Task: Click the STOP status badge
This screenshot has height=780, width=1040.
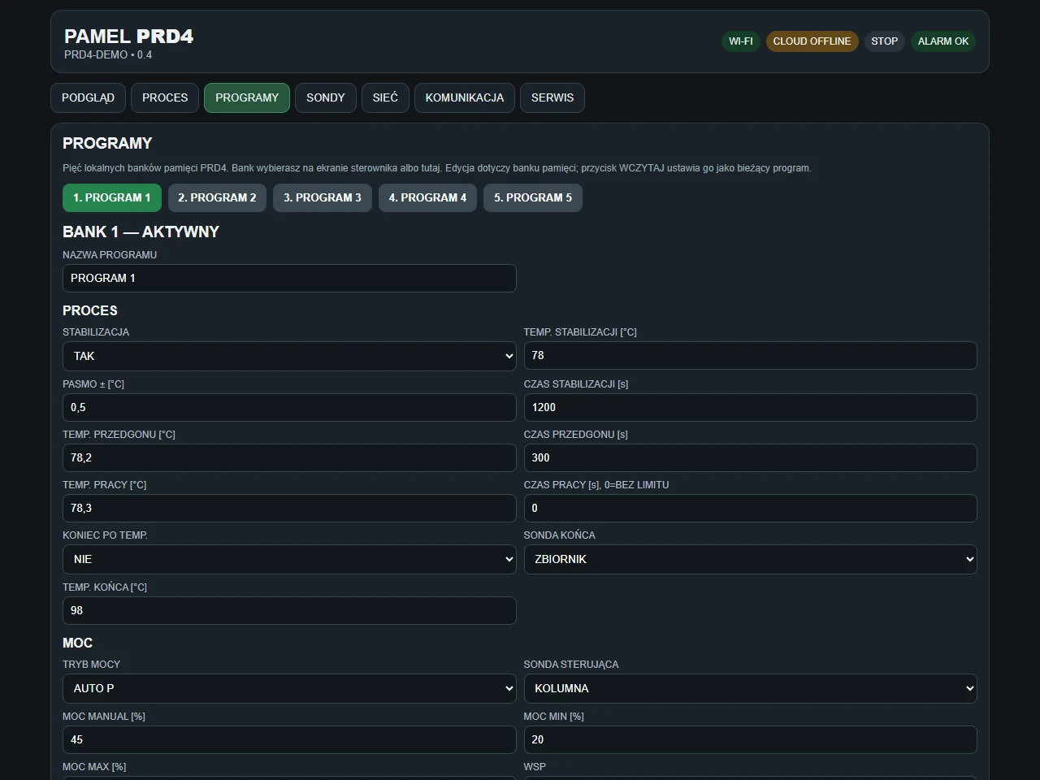Action: 885,41
